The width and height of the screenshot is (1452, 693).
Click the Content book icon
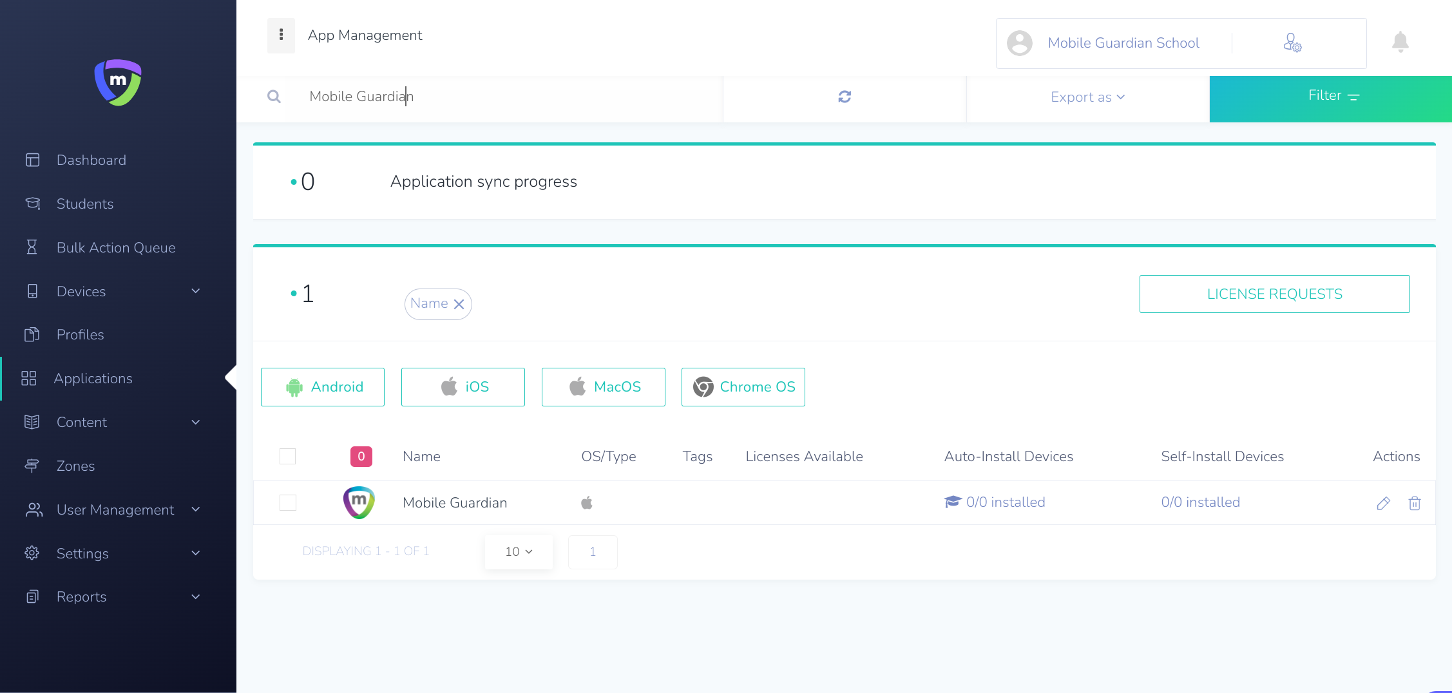(x=32, y=422)
